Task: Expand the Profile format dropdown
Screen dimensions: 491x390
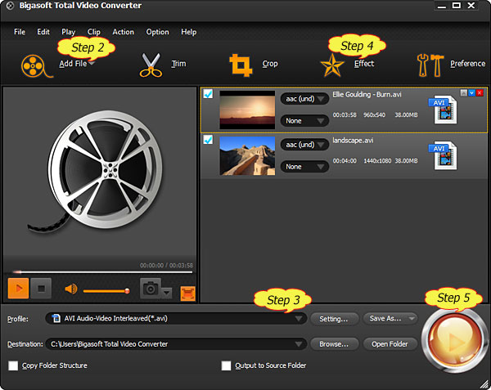Action: [x=299, y=319]
